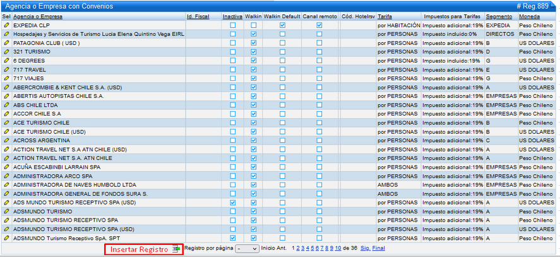This screenshot has width=560, height=257.
Task: Jump to page 10 of results
Action: point(338,248)
